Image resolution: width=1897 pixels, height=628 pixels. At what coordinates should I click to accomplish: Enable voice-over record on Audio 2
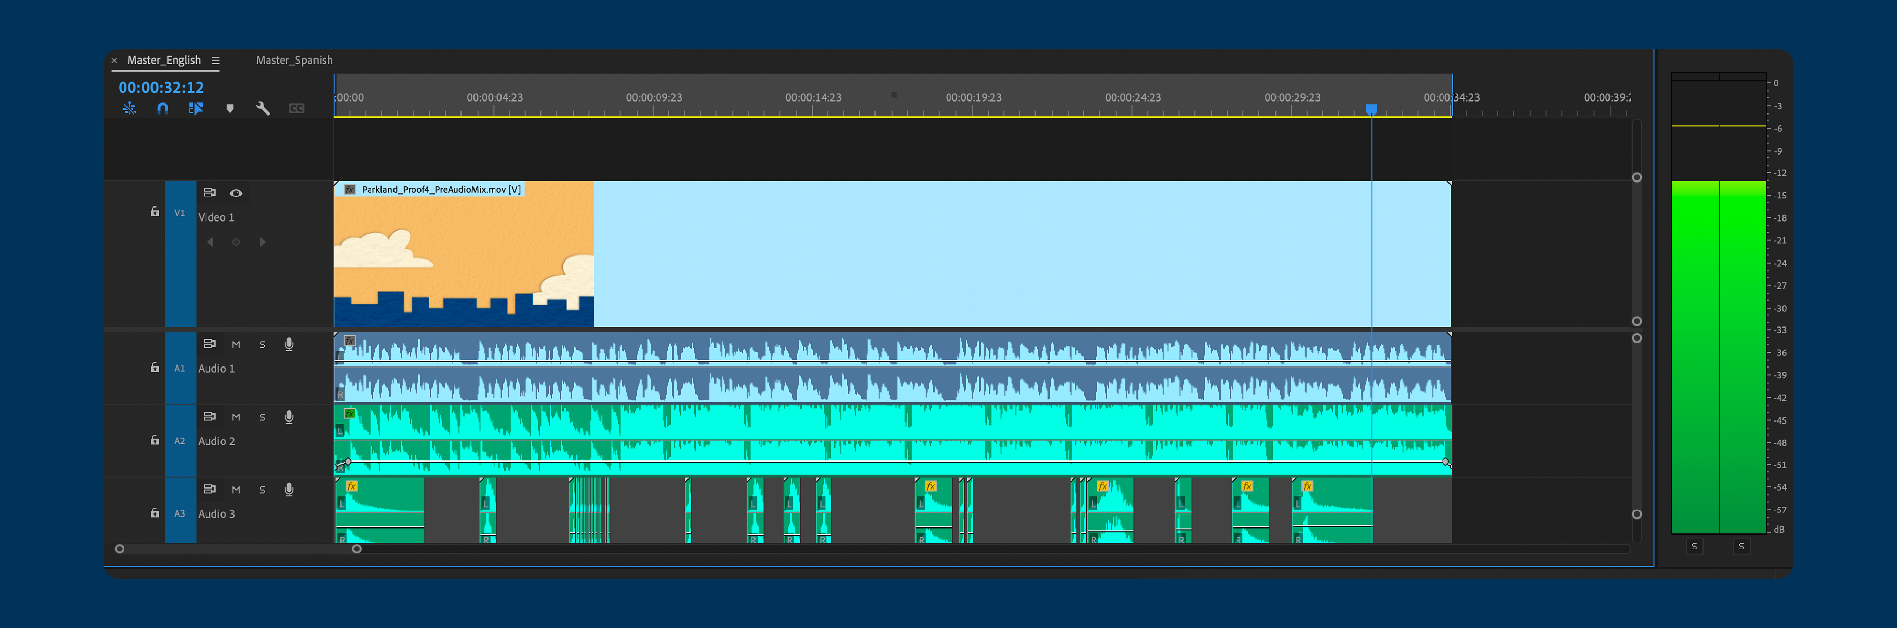point(289,418)
